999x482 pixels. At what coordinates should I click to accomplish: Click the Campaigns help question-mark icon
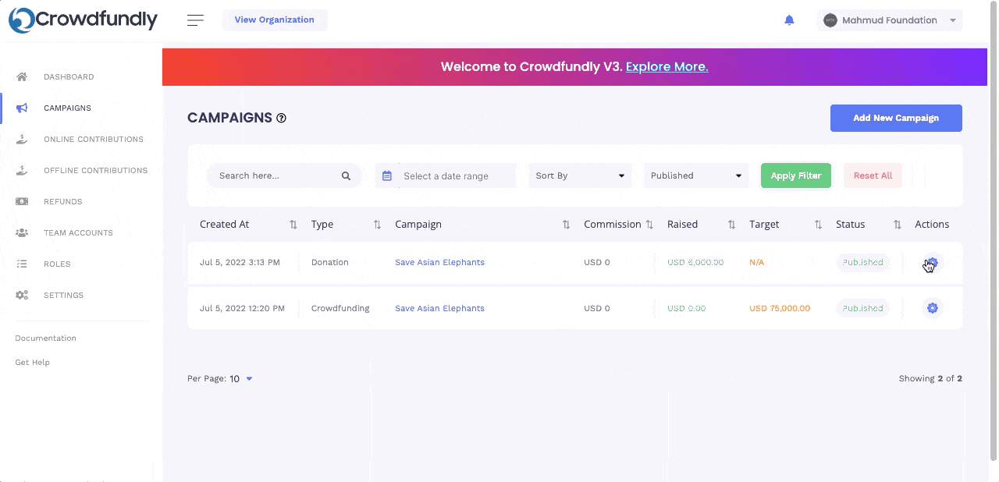(282, 118)
